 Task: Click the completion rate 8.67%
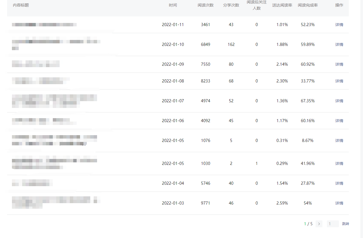pos(308,141)
